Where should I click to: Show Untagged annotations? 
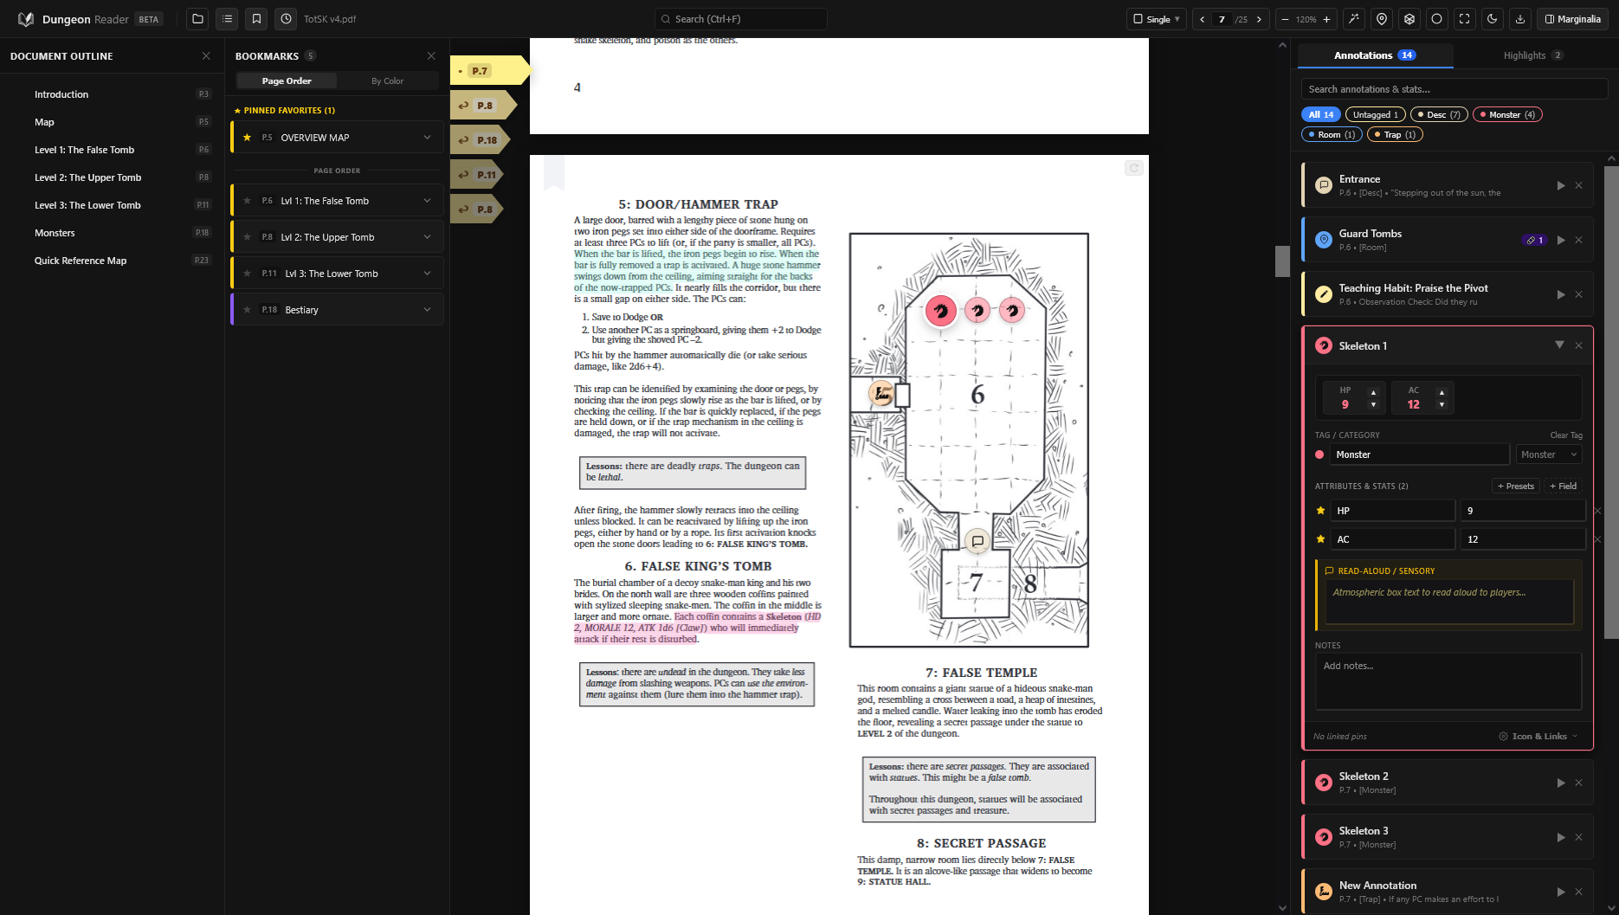coord(1376,114)
